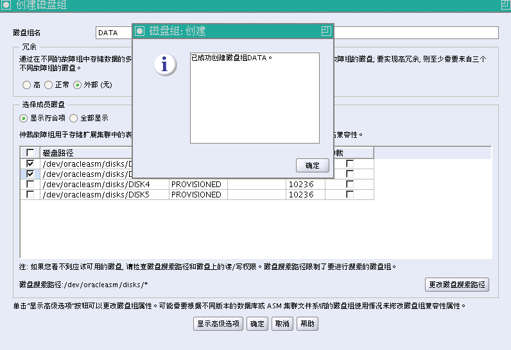Select the 正常 redundancy radio button
Screen dimensions: 511x350
pos(48,85)
